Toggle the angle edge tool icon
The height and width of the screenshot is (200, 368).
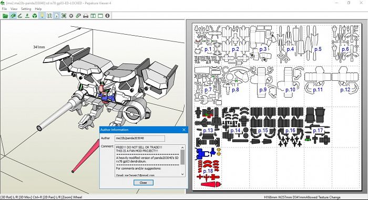click(x=20, y=16)
